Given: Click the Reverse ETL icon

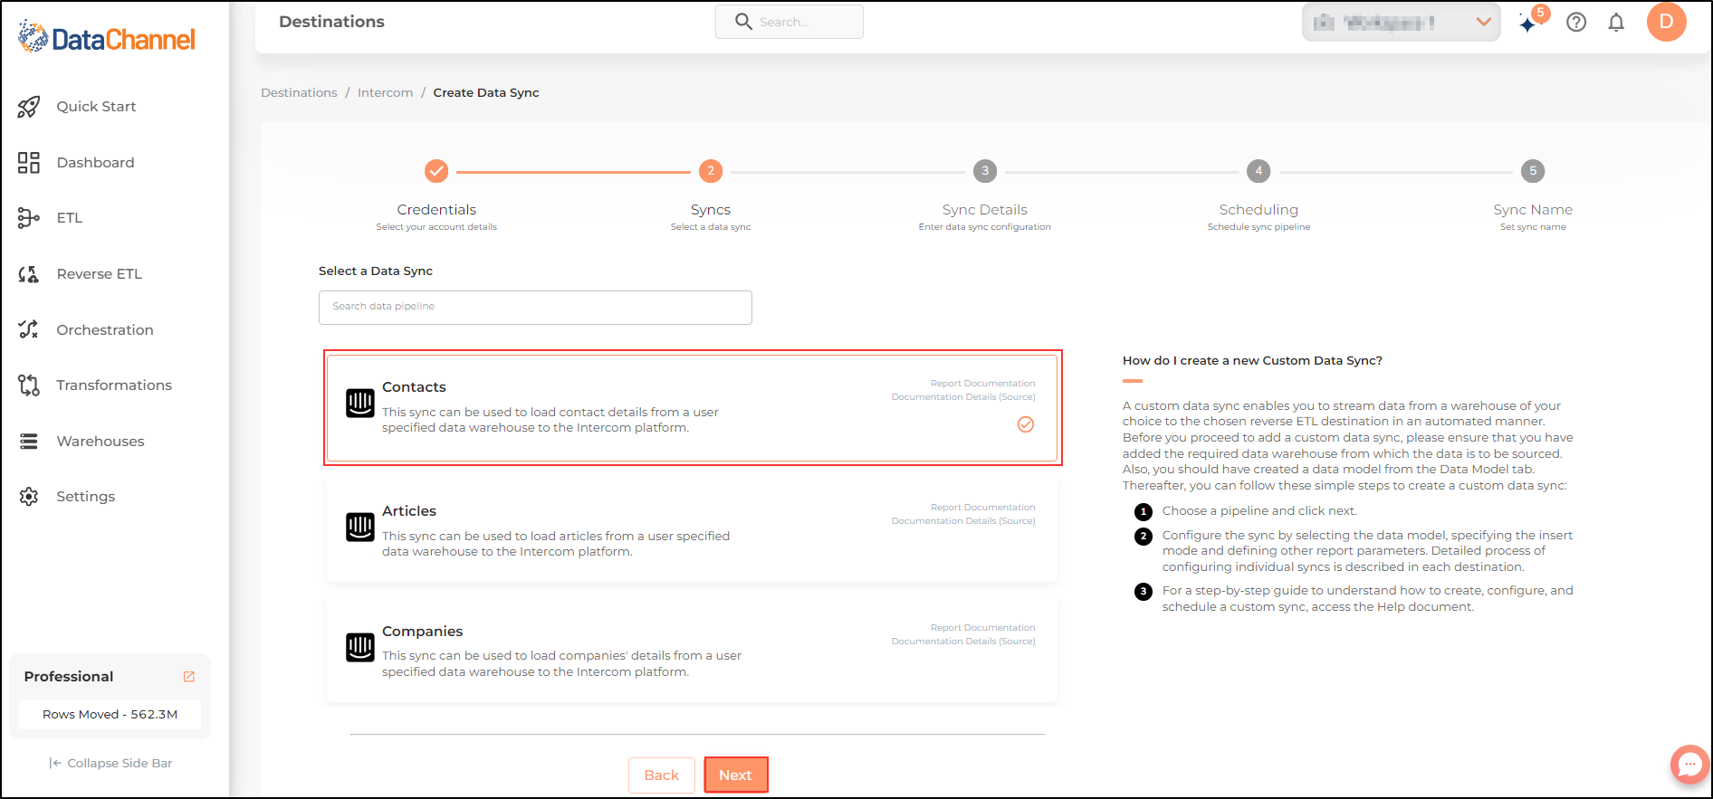Looking at the screenshot, I should 29,274.
